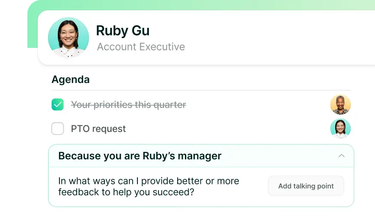
Task: Open the 'Your priorities this quarter' agenda item
Action: click(x=128, y=105)
